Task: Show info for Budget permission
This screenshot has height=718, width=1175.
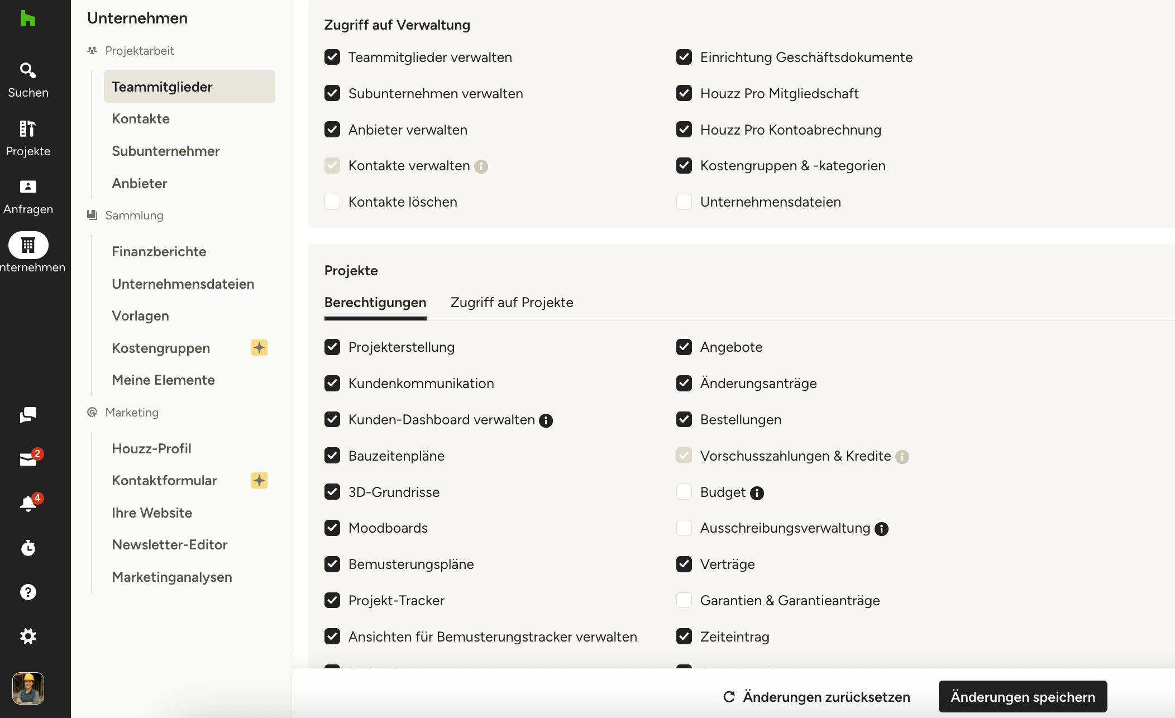Action: pos(757,493)
